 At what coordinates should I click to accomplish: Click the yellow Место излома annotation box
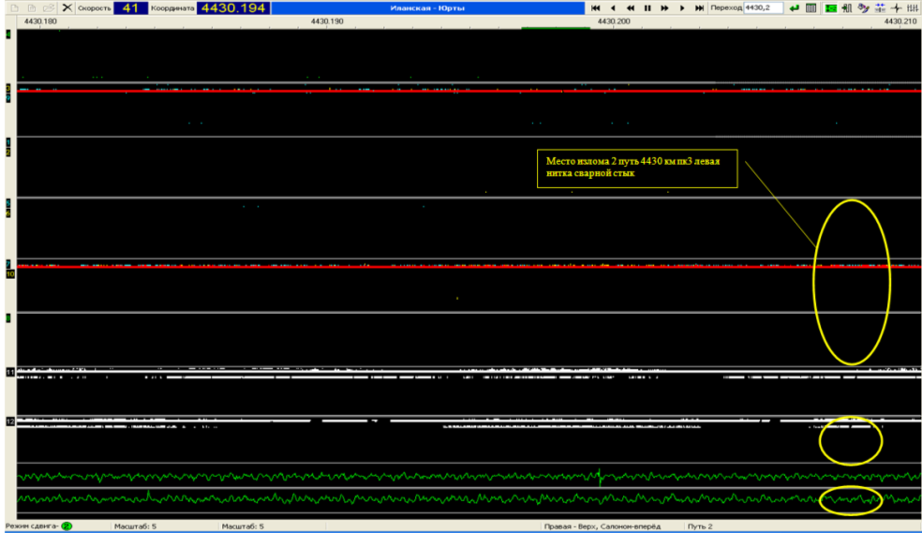click(x=637, y=169)
